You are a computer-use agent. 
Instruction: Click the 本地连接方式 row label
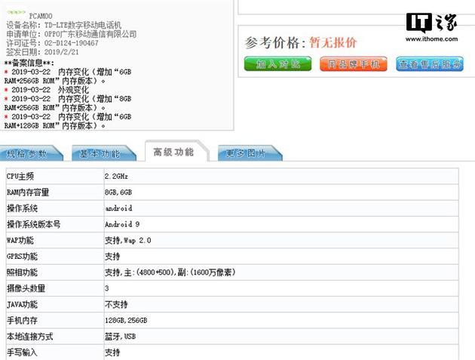(29, 337)
